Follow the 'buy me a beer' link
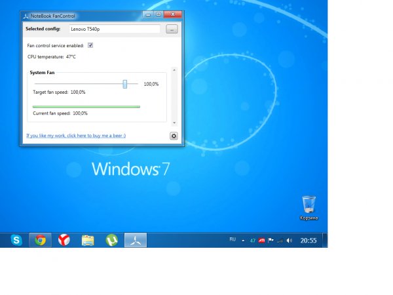This screenshot has width=393, height=295. [x=76, y=136]
